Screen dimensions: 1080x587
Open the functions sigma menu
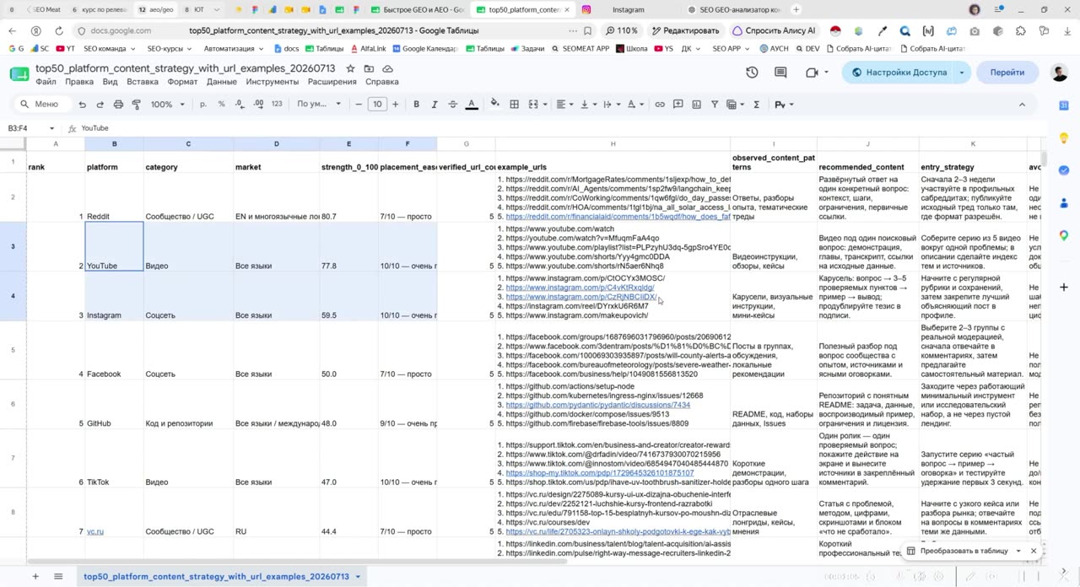click(756, 105)
